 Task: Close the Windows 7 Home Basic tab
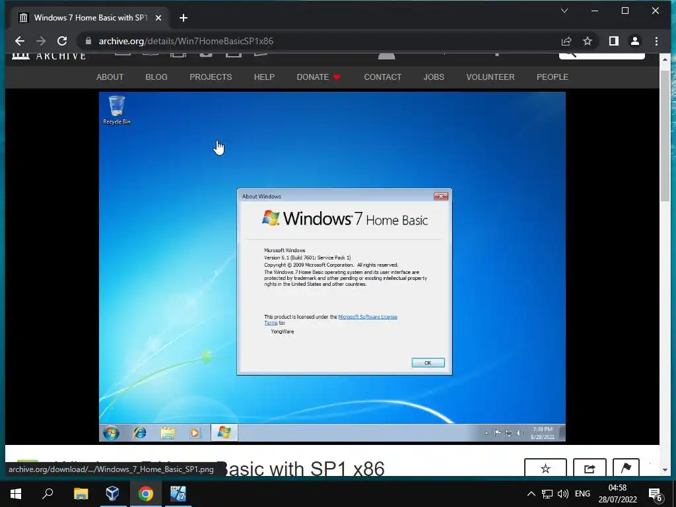(158, 18)
